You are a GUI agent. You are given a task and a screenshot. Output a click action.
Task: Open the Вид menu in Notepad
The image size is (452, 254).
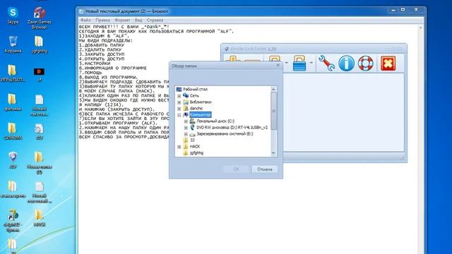138,20
